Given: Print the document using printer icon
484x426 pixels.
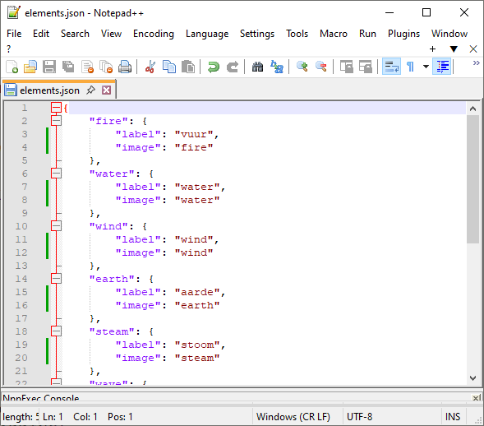Looking at the screenshot, I should (x=125, y=67).
